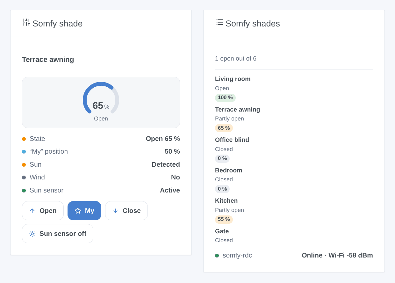Click the orange dot next to State
Image resolution: width=395 pixels, height=283 pixels.
[24, 139]
